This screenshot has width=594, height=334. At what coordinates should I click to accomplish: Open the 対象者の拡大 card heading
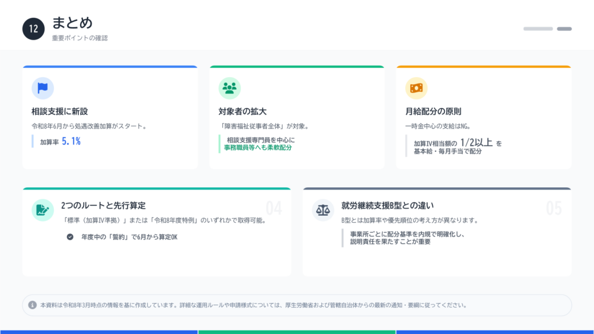pyautogui.click(x=242, y=111)
